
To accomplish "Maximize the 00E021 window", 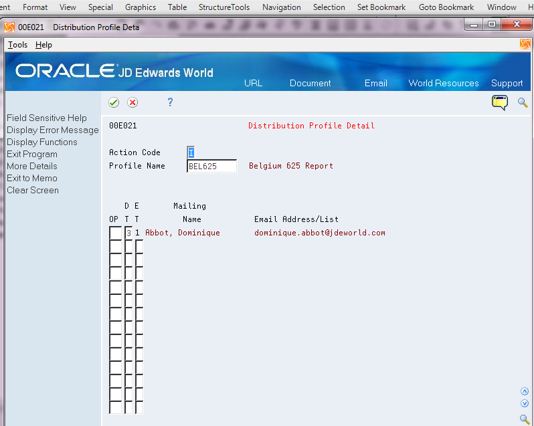I will [x=492, y=25].
